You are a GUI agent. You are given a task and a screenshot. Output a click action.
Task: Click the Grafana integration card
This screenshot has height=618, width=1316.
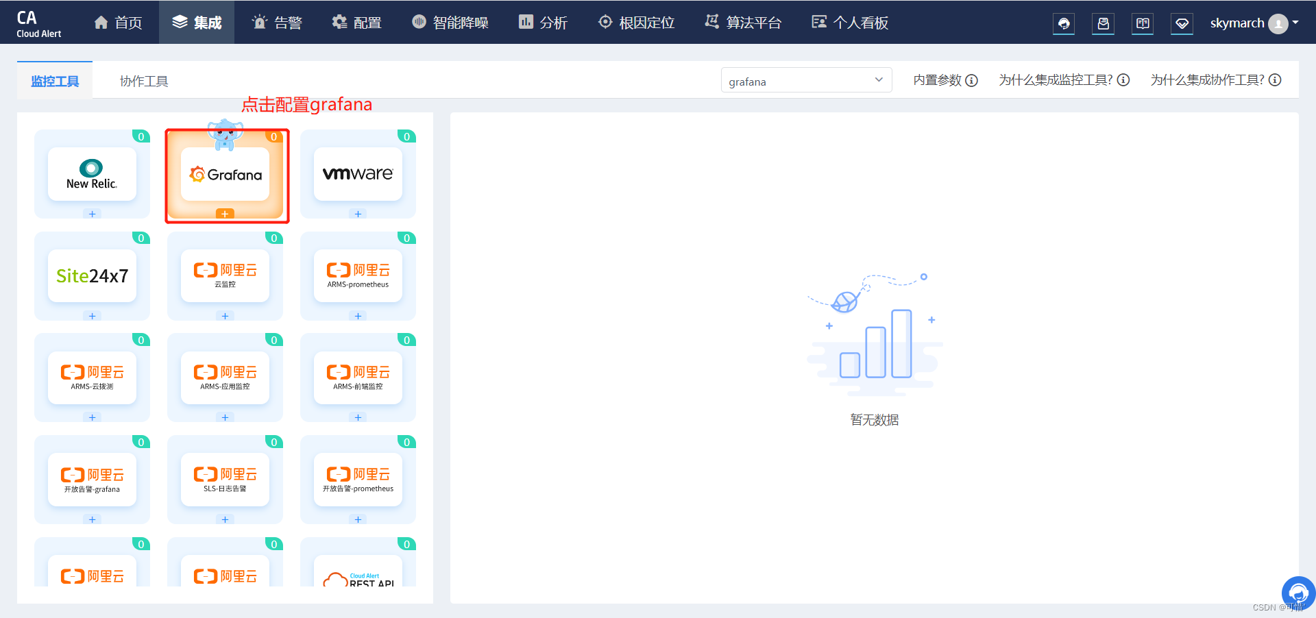[225, 174]
